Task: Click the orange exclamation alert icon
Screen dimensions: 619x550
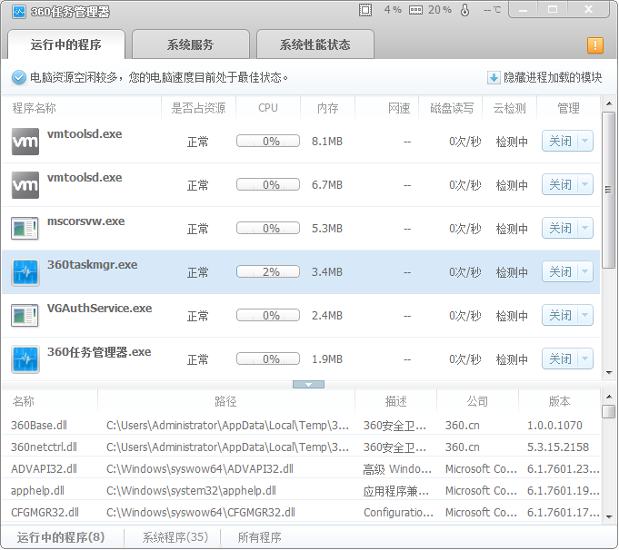Action: [595, 45]
